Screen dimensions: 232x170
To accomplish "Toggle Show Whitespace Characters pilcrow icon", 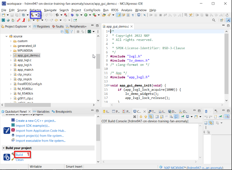I will 133,15.
